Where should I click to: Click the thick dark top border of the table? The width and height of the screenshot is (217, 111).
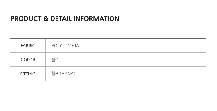[108, 38]
